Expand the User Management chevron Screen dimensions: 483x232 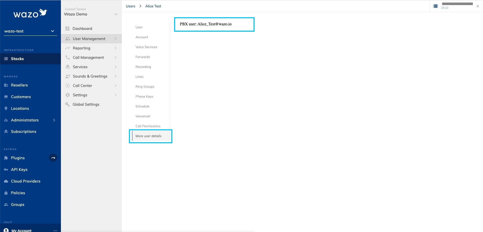click(x=115, y=39)
